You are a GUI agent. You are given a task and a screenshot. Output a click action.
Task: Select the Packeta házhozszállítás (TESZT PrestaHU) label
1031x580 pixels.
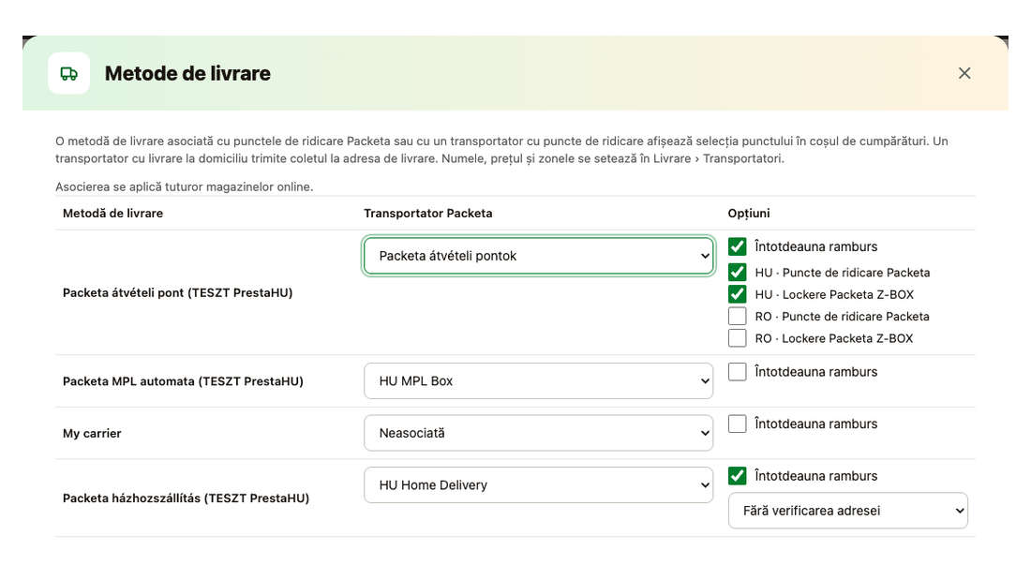pos(187,498)
